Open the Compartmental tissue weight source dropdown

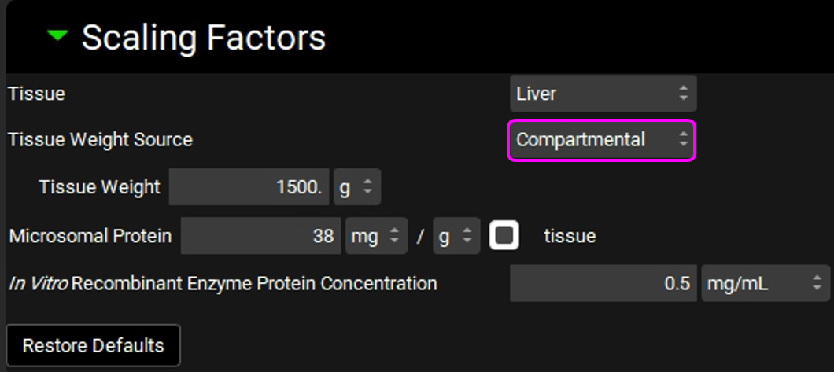pyautogui.click(x=602, y=140)
